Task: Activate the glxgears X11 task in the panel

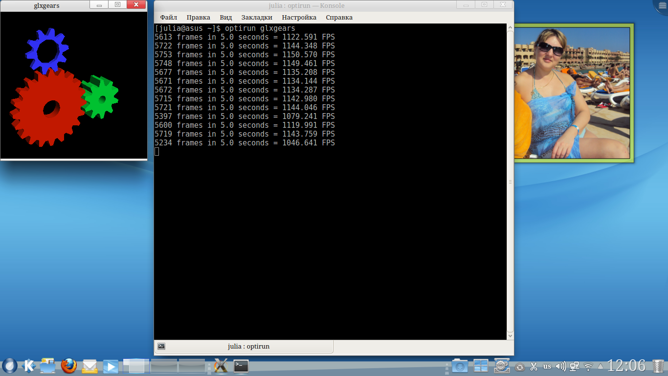Action: click(x=221, y=366)
